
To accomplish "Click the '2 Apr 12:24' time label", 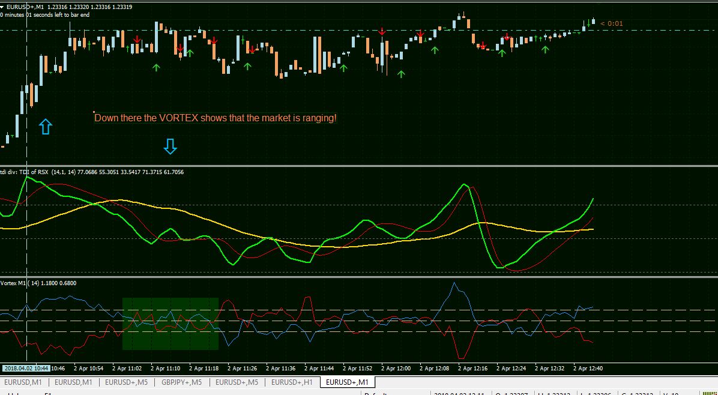I will point(511,369).
